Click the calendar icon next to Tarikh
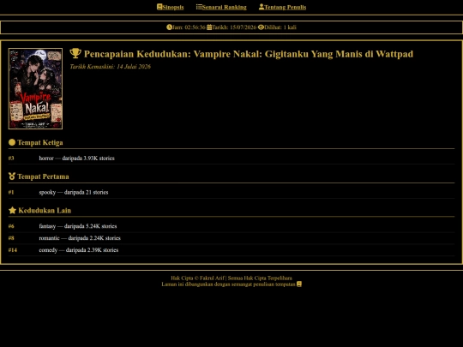The width and height of the screenshot is (463, 347). point(209,27)
